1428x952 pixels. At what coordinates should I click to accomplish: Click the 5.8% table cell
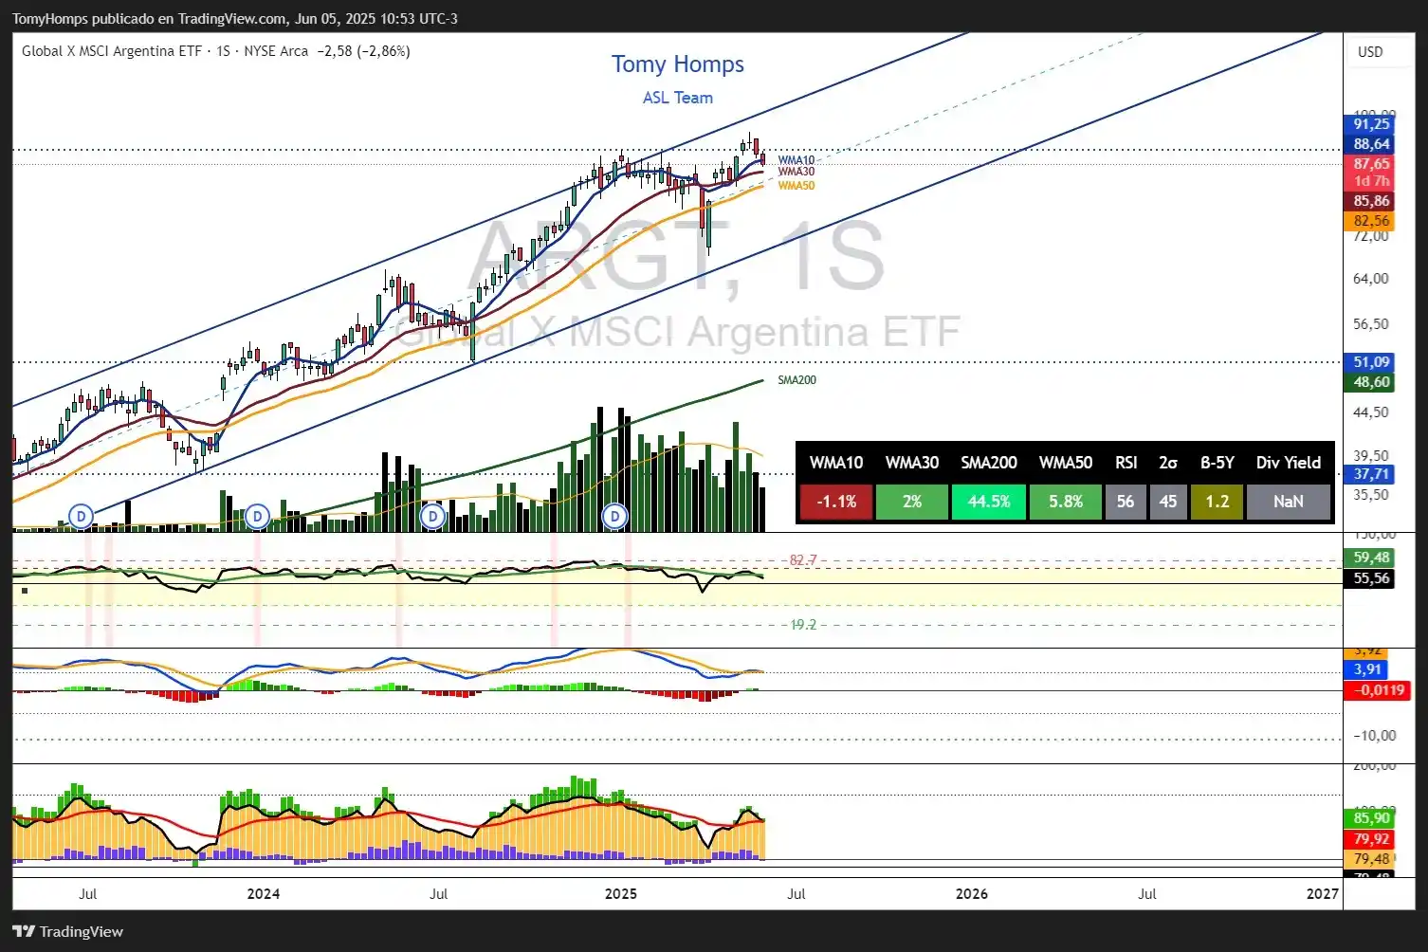click(1066, 502)
